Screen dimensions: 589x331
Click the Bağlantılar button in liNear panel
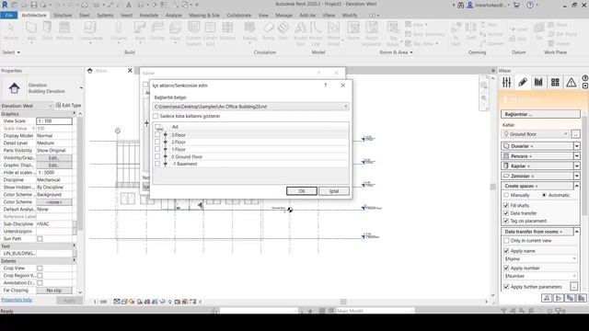(540, 114)
